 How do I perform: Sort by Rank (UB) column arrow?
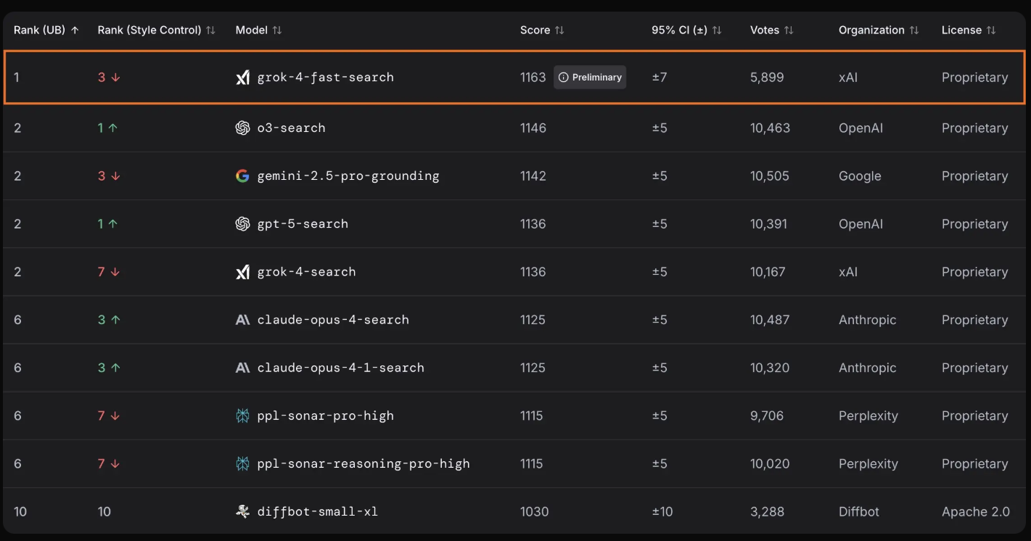[75, 30]
